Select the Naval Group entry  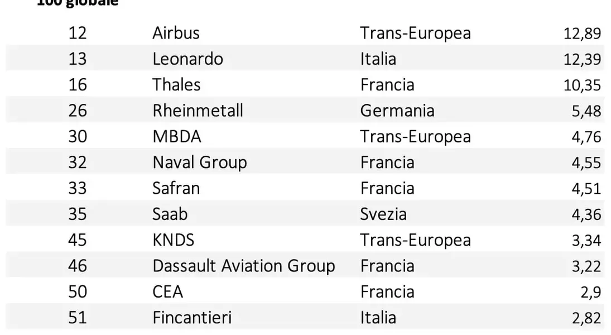[x=200, y=162]
